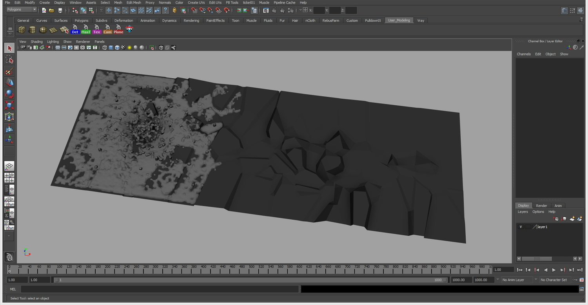Image resolution: width=588 pixels, height=305 pixels.
Task: Toggle textured display checker icon
Action: (x=123, y=48)
